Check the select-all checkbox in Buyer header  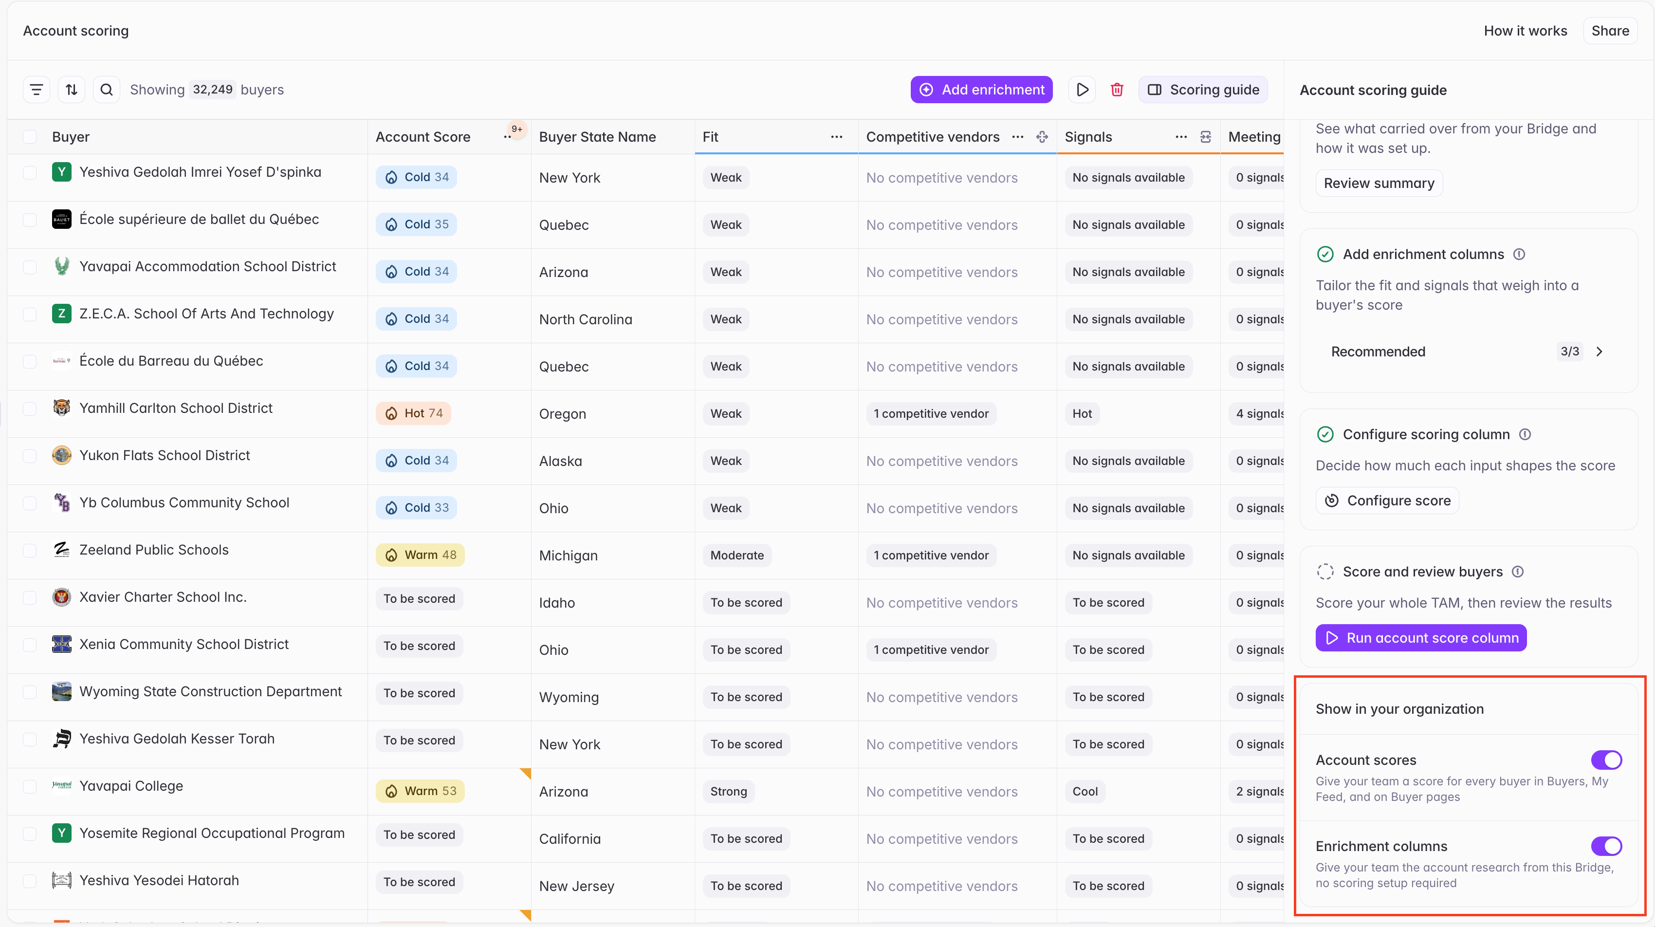tap(30, 137)
